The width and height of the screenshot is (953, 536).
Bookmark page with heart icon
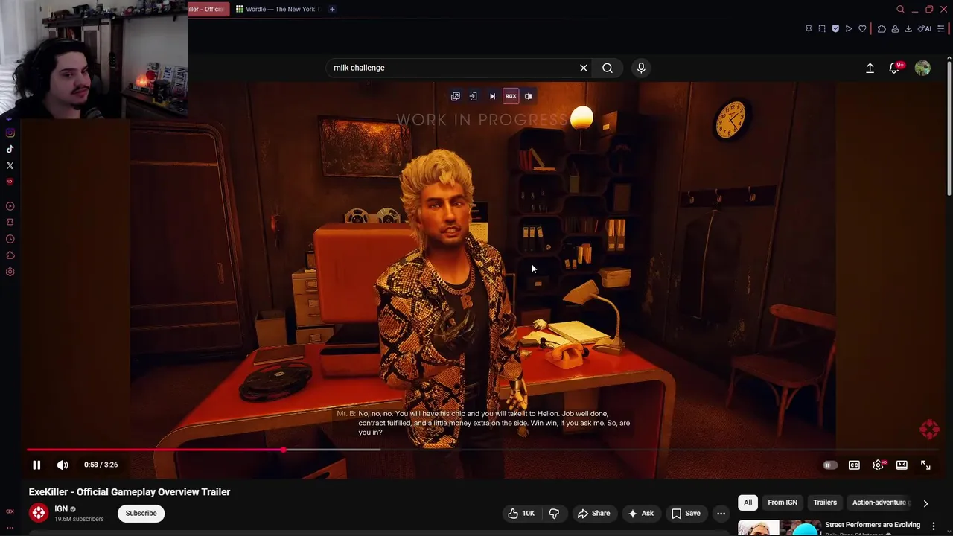click(862, 29)
